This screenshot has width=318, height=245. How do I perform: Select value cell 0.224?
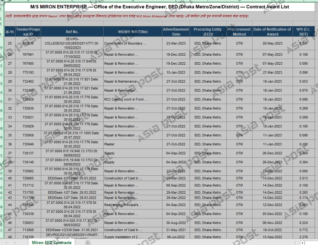303,223
